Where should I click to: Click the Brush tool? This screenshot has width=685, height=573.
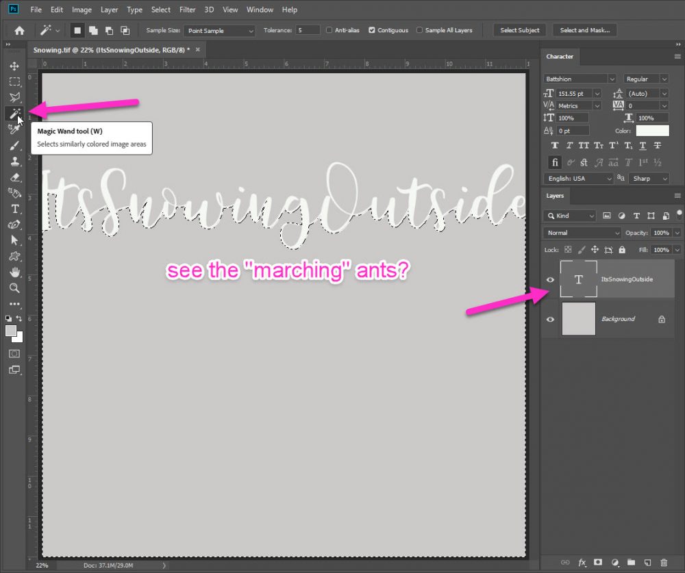[14, 145]
